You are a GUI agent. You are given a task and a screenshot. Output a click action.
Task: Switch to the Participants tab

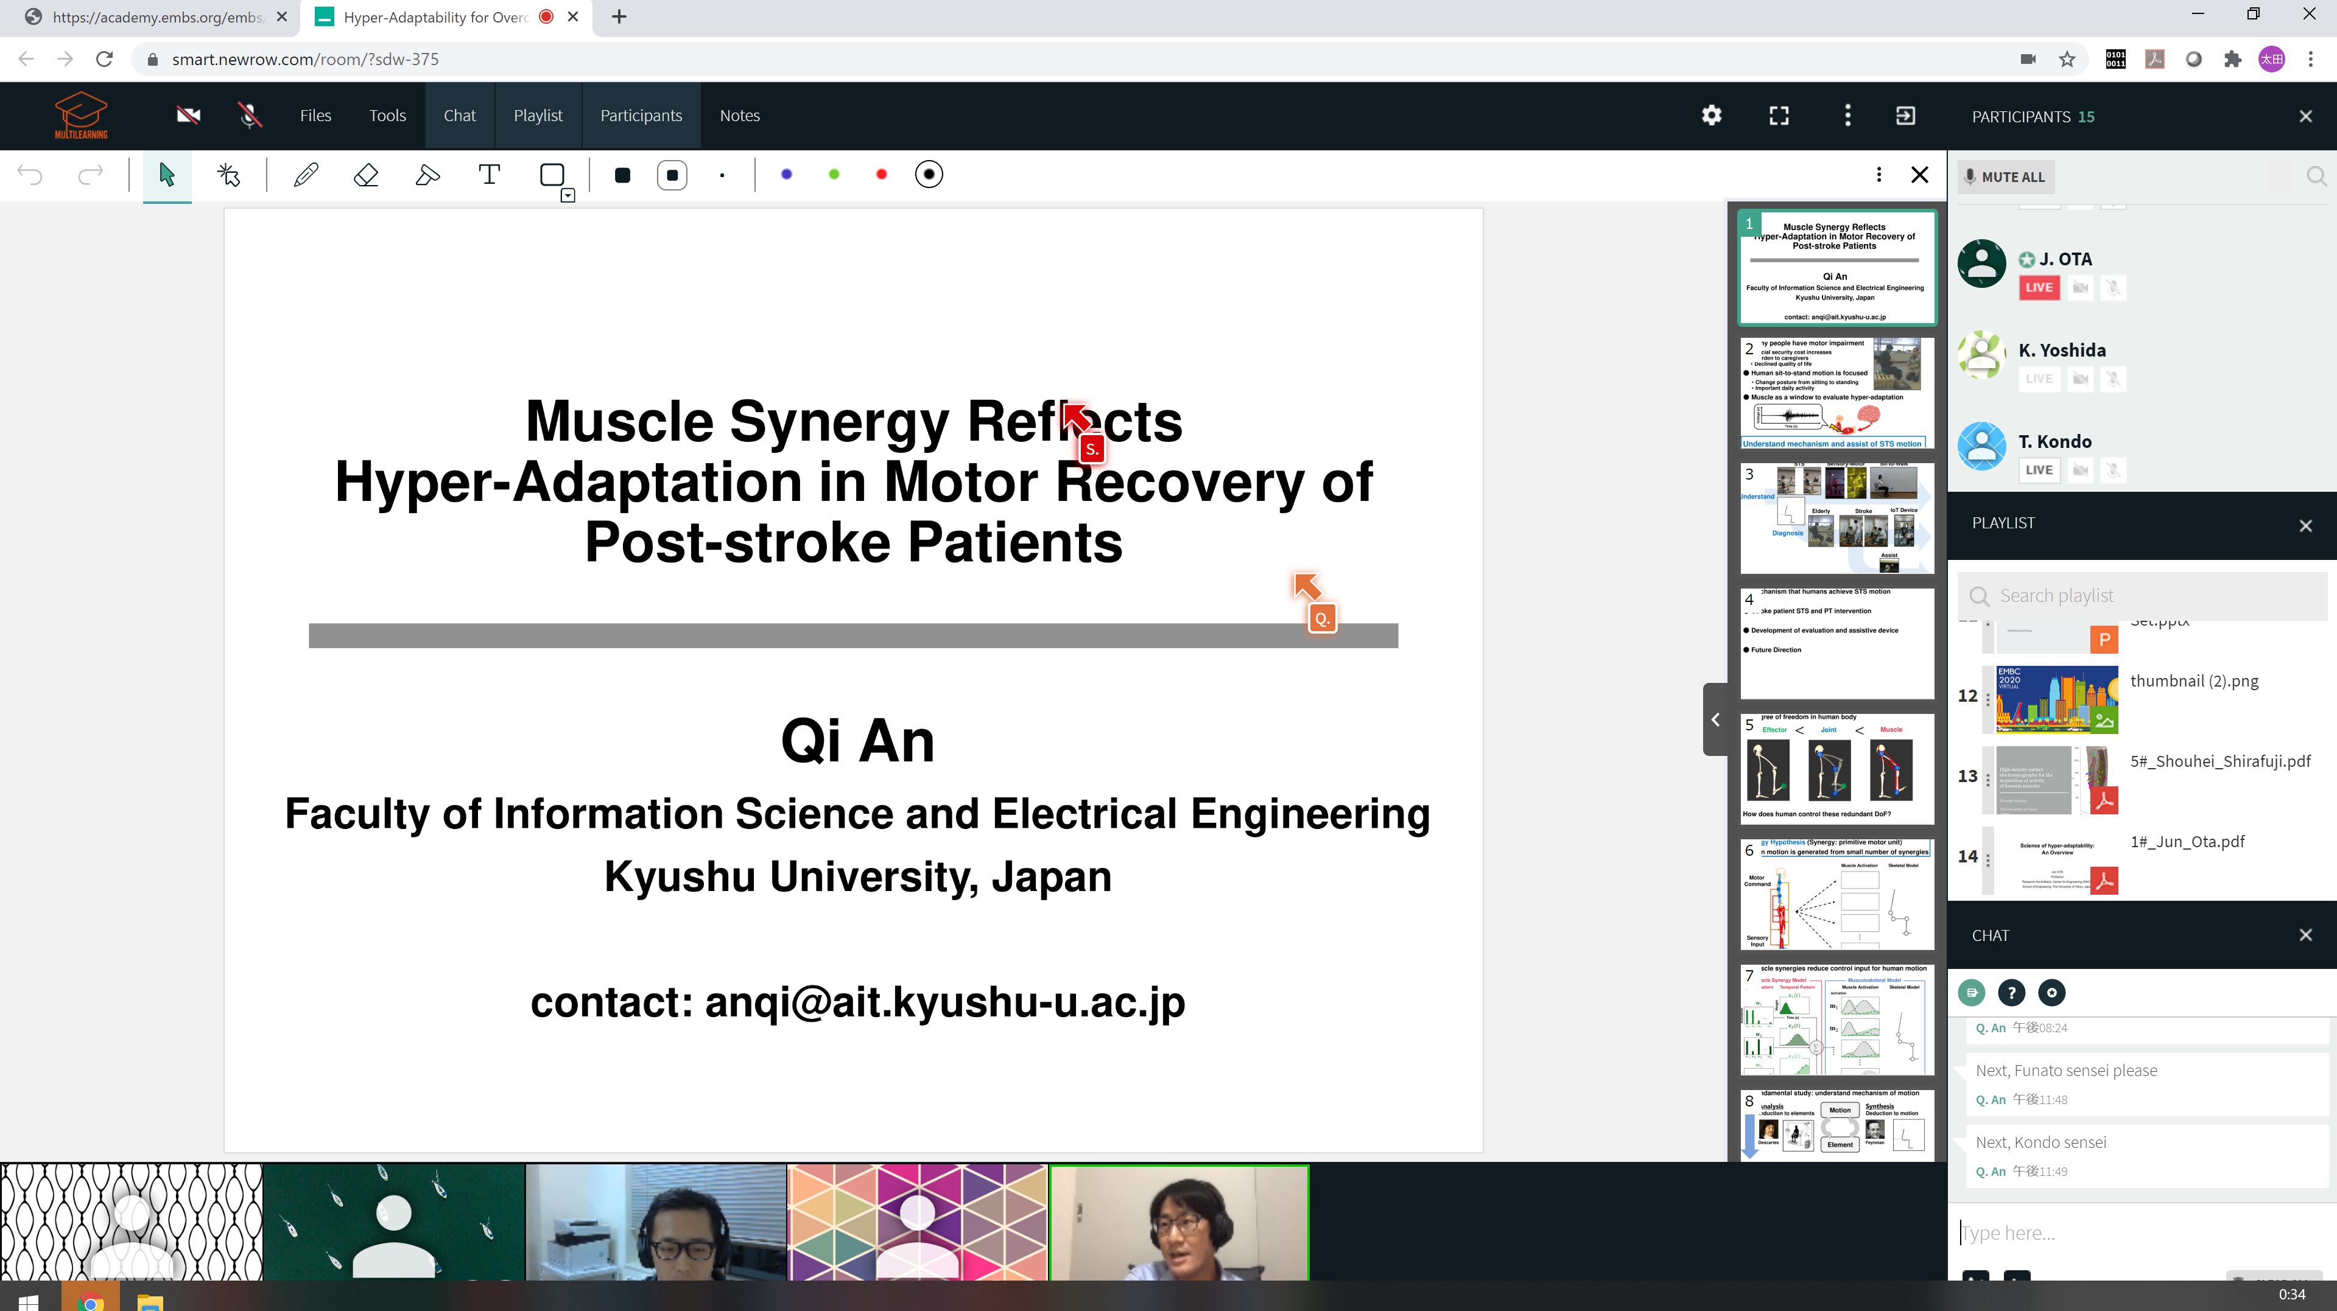(641, 115)
